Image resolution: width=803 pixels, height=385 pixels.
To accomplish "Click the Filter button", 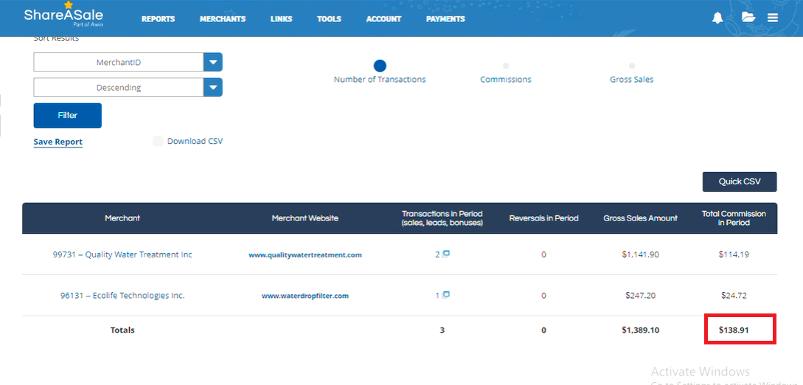I will point(68,115).
